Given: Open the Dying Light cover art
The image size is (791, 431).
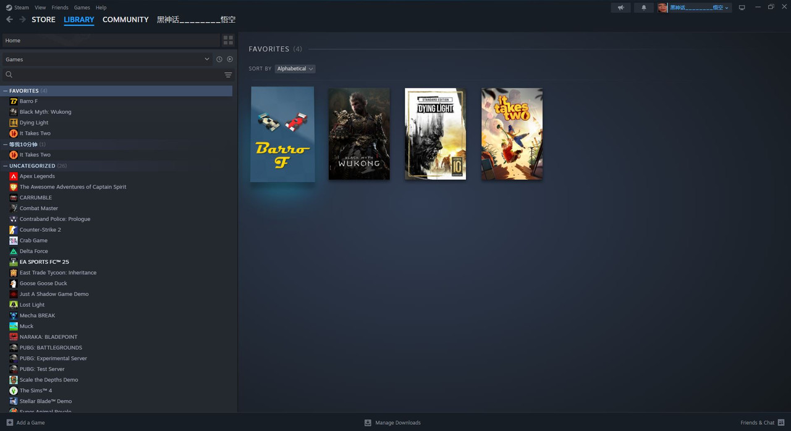Looking at the screenshot, I should coord(436,134).
